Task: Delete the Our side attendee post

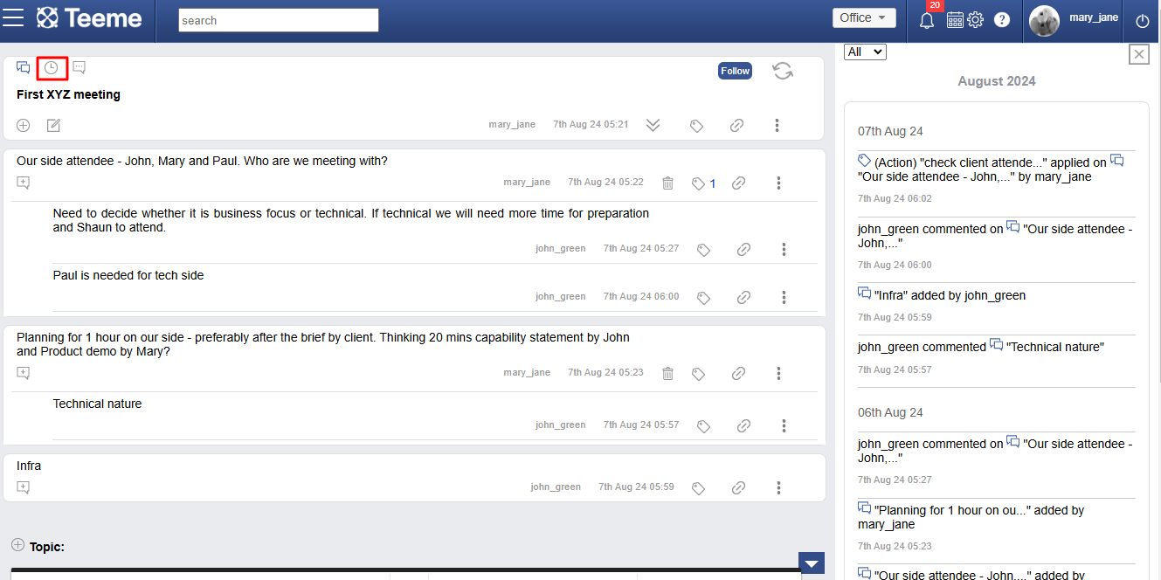Action: tap(667, 183)
